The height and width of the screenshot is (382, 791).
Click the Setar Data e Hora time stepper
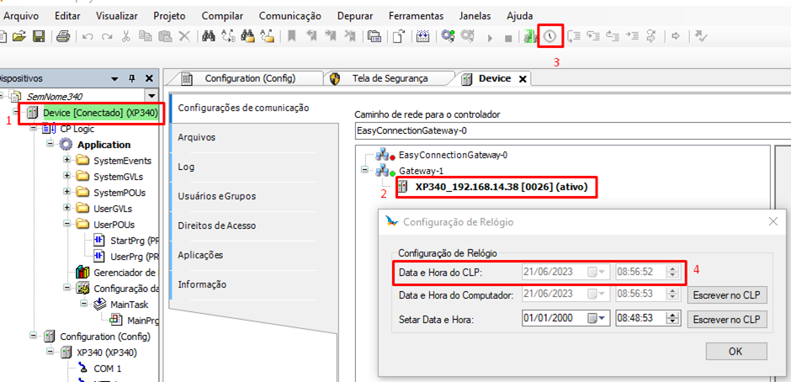(x=671, y=319)
